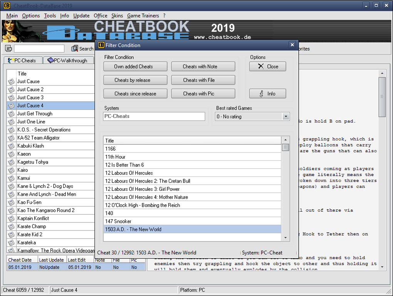Click the cheat icon beside Kamui
This screenshot has width=393, height=296.
pos(11,178)
